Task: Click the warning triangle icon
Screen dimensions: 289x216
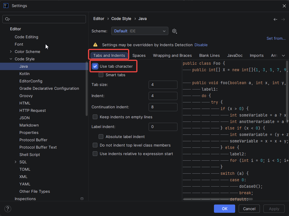Action: (x=95, y=45)
